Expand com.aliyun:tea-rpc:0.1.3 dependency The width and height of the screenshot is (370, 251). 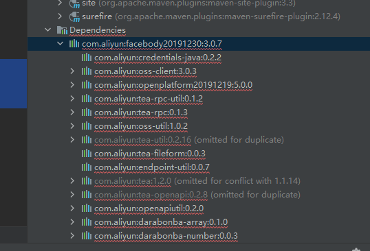point(72,112)
